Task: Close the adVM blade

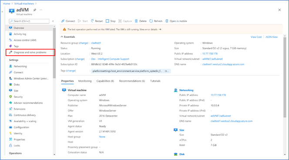Action: (279, 10)
